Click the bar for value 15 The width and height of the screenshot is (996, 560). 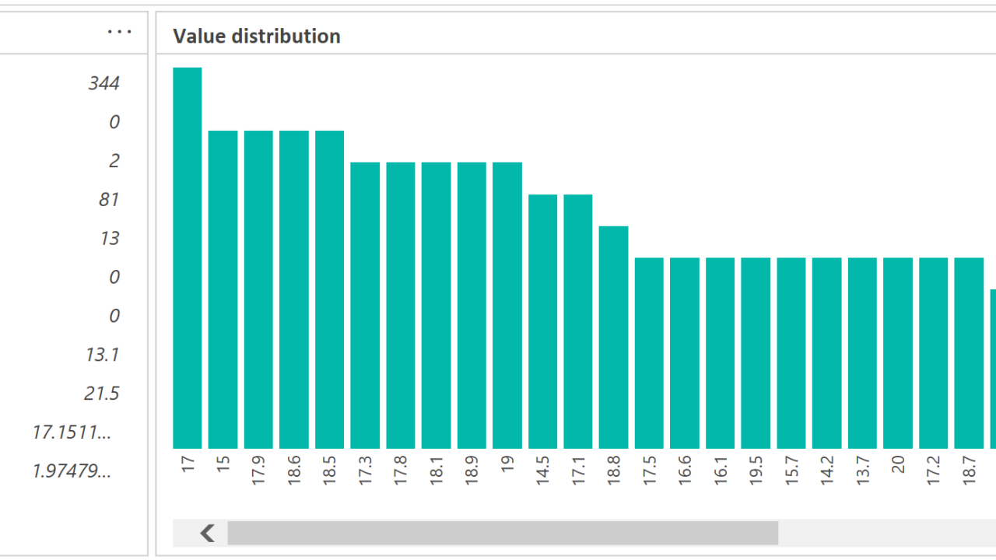[x=223, y=289]
